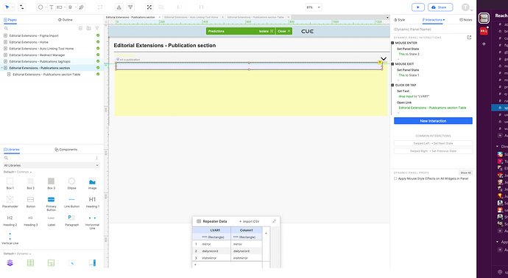
Task: Click the dynamic panel name field
Action: tap(433, 29)
